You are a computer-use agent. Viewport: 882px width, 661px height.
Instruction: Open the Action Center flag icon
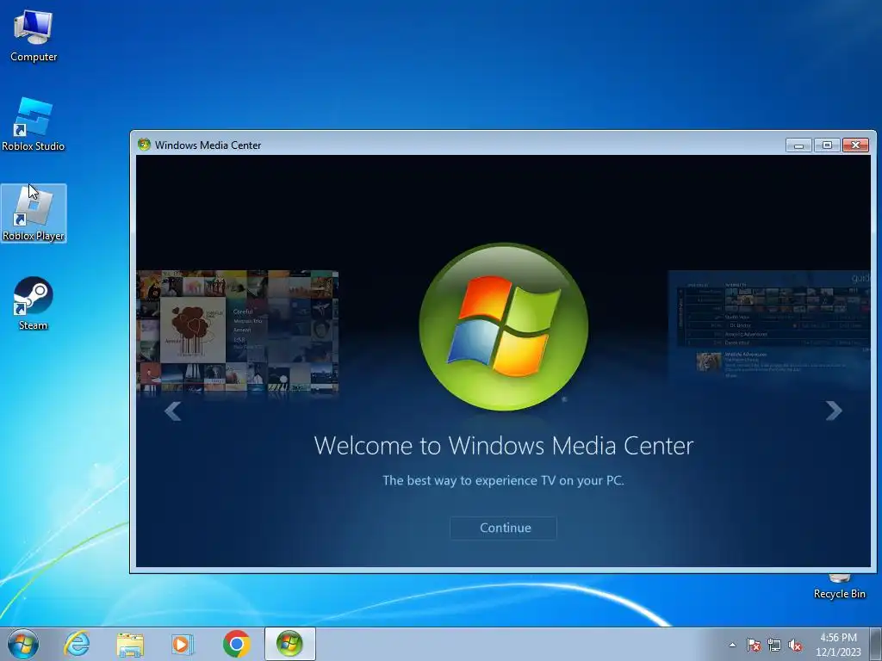point(754,646)
